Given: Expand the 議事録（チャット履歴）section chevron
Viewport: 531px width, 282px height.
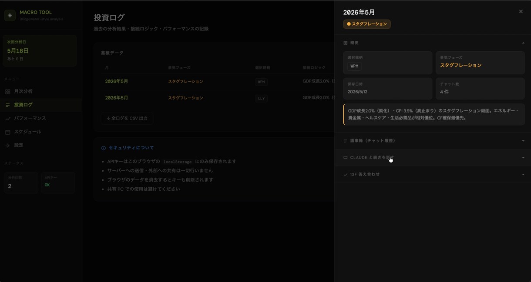Looking at the screenshot, I should tap(523, 141).
